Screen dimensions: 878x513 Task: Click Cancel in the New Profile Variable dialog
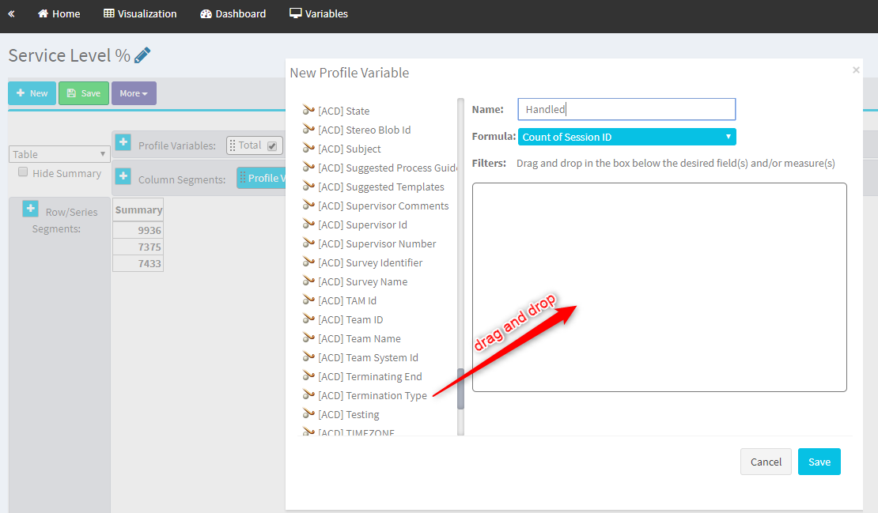[766, 462]
